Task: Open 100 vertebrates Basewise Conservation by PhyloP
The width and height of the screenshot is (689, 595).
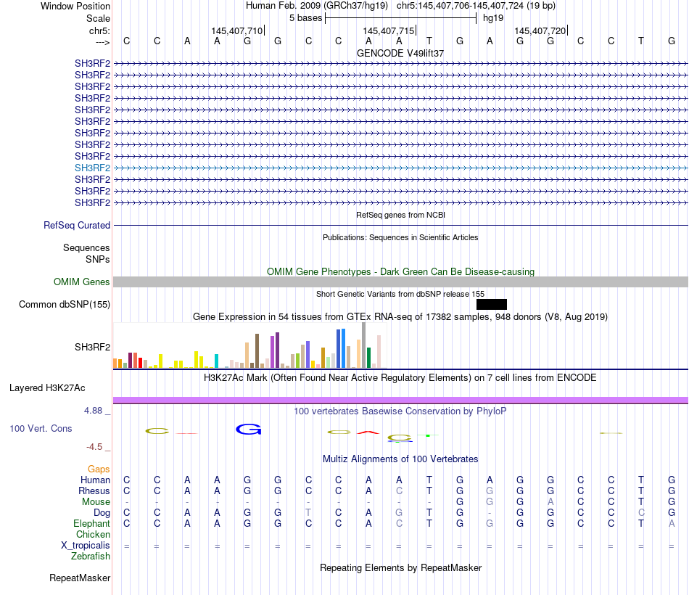Action: pos(400,411)
